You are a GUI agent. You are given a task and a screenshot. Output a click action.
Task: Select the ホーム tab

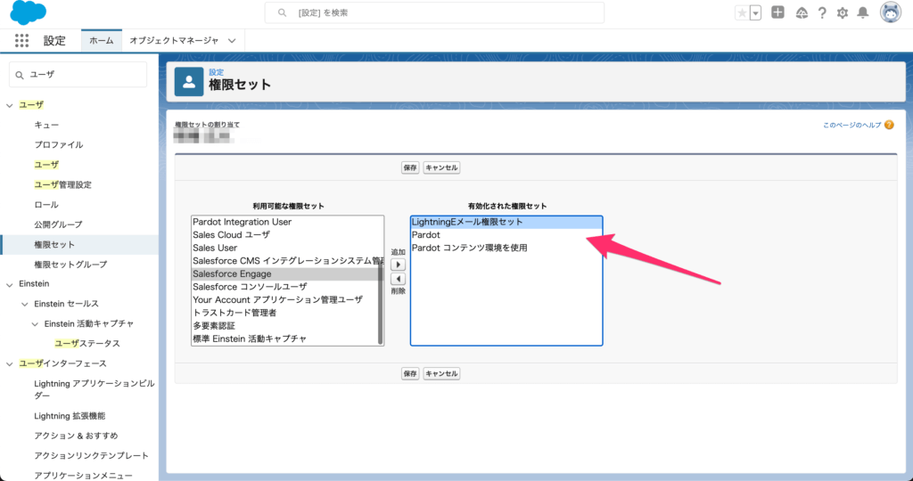[102, 40]
